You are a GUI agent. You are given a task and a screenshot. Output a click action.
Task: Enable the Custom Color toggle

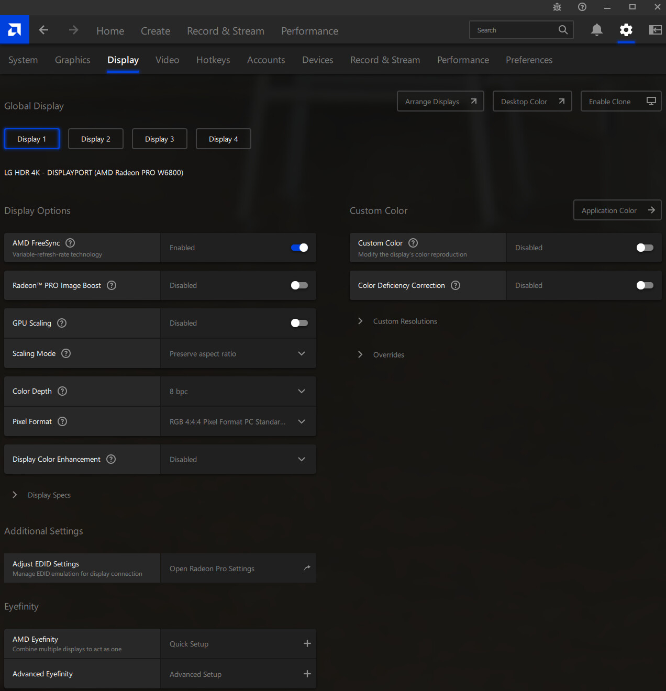645,248
